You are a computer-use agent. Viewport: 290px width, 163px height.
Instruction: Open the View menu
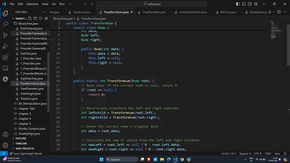coord(45,4)
